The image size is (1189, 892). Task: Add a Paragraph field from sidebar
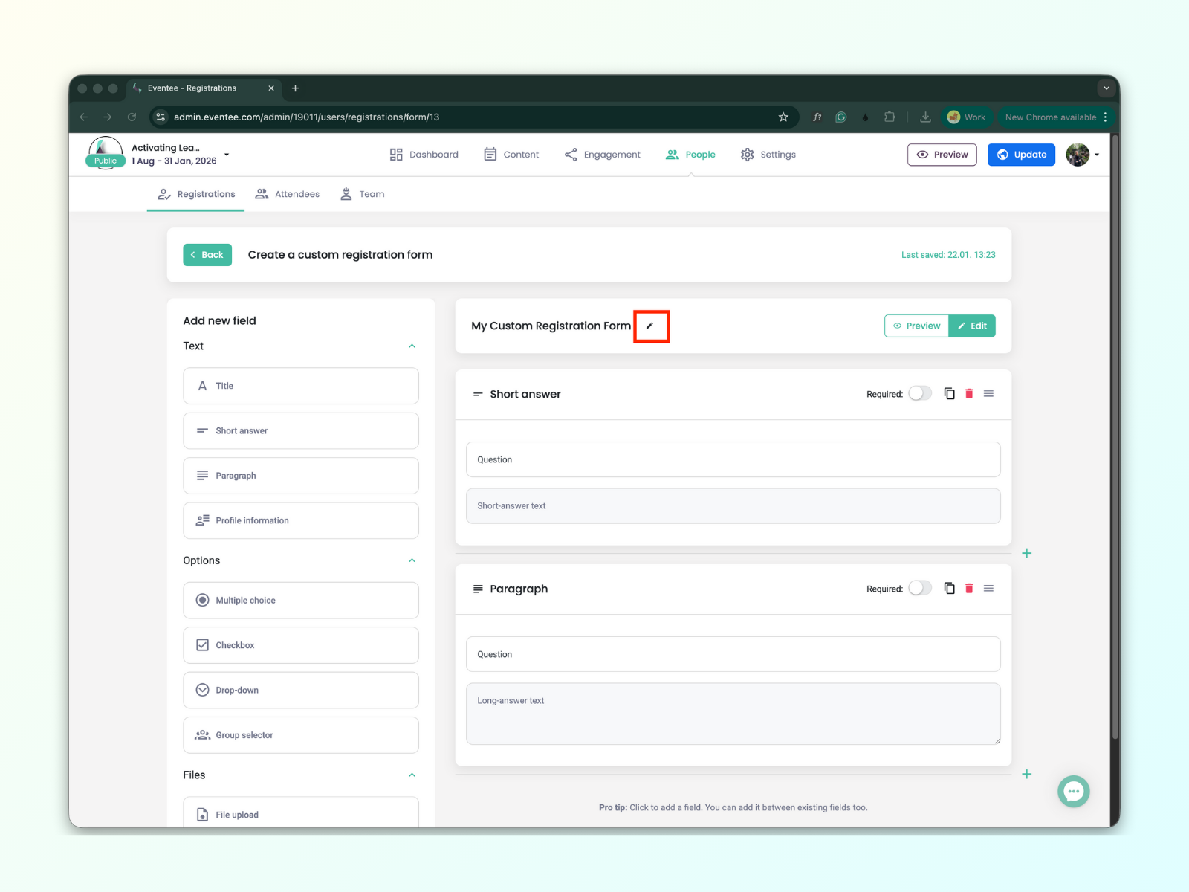click(301, 476)
